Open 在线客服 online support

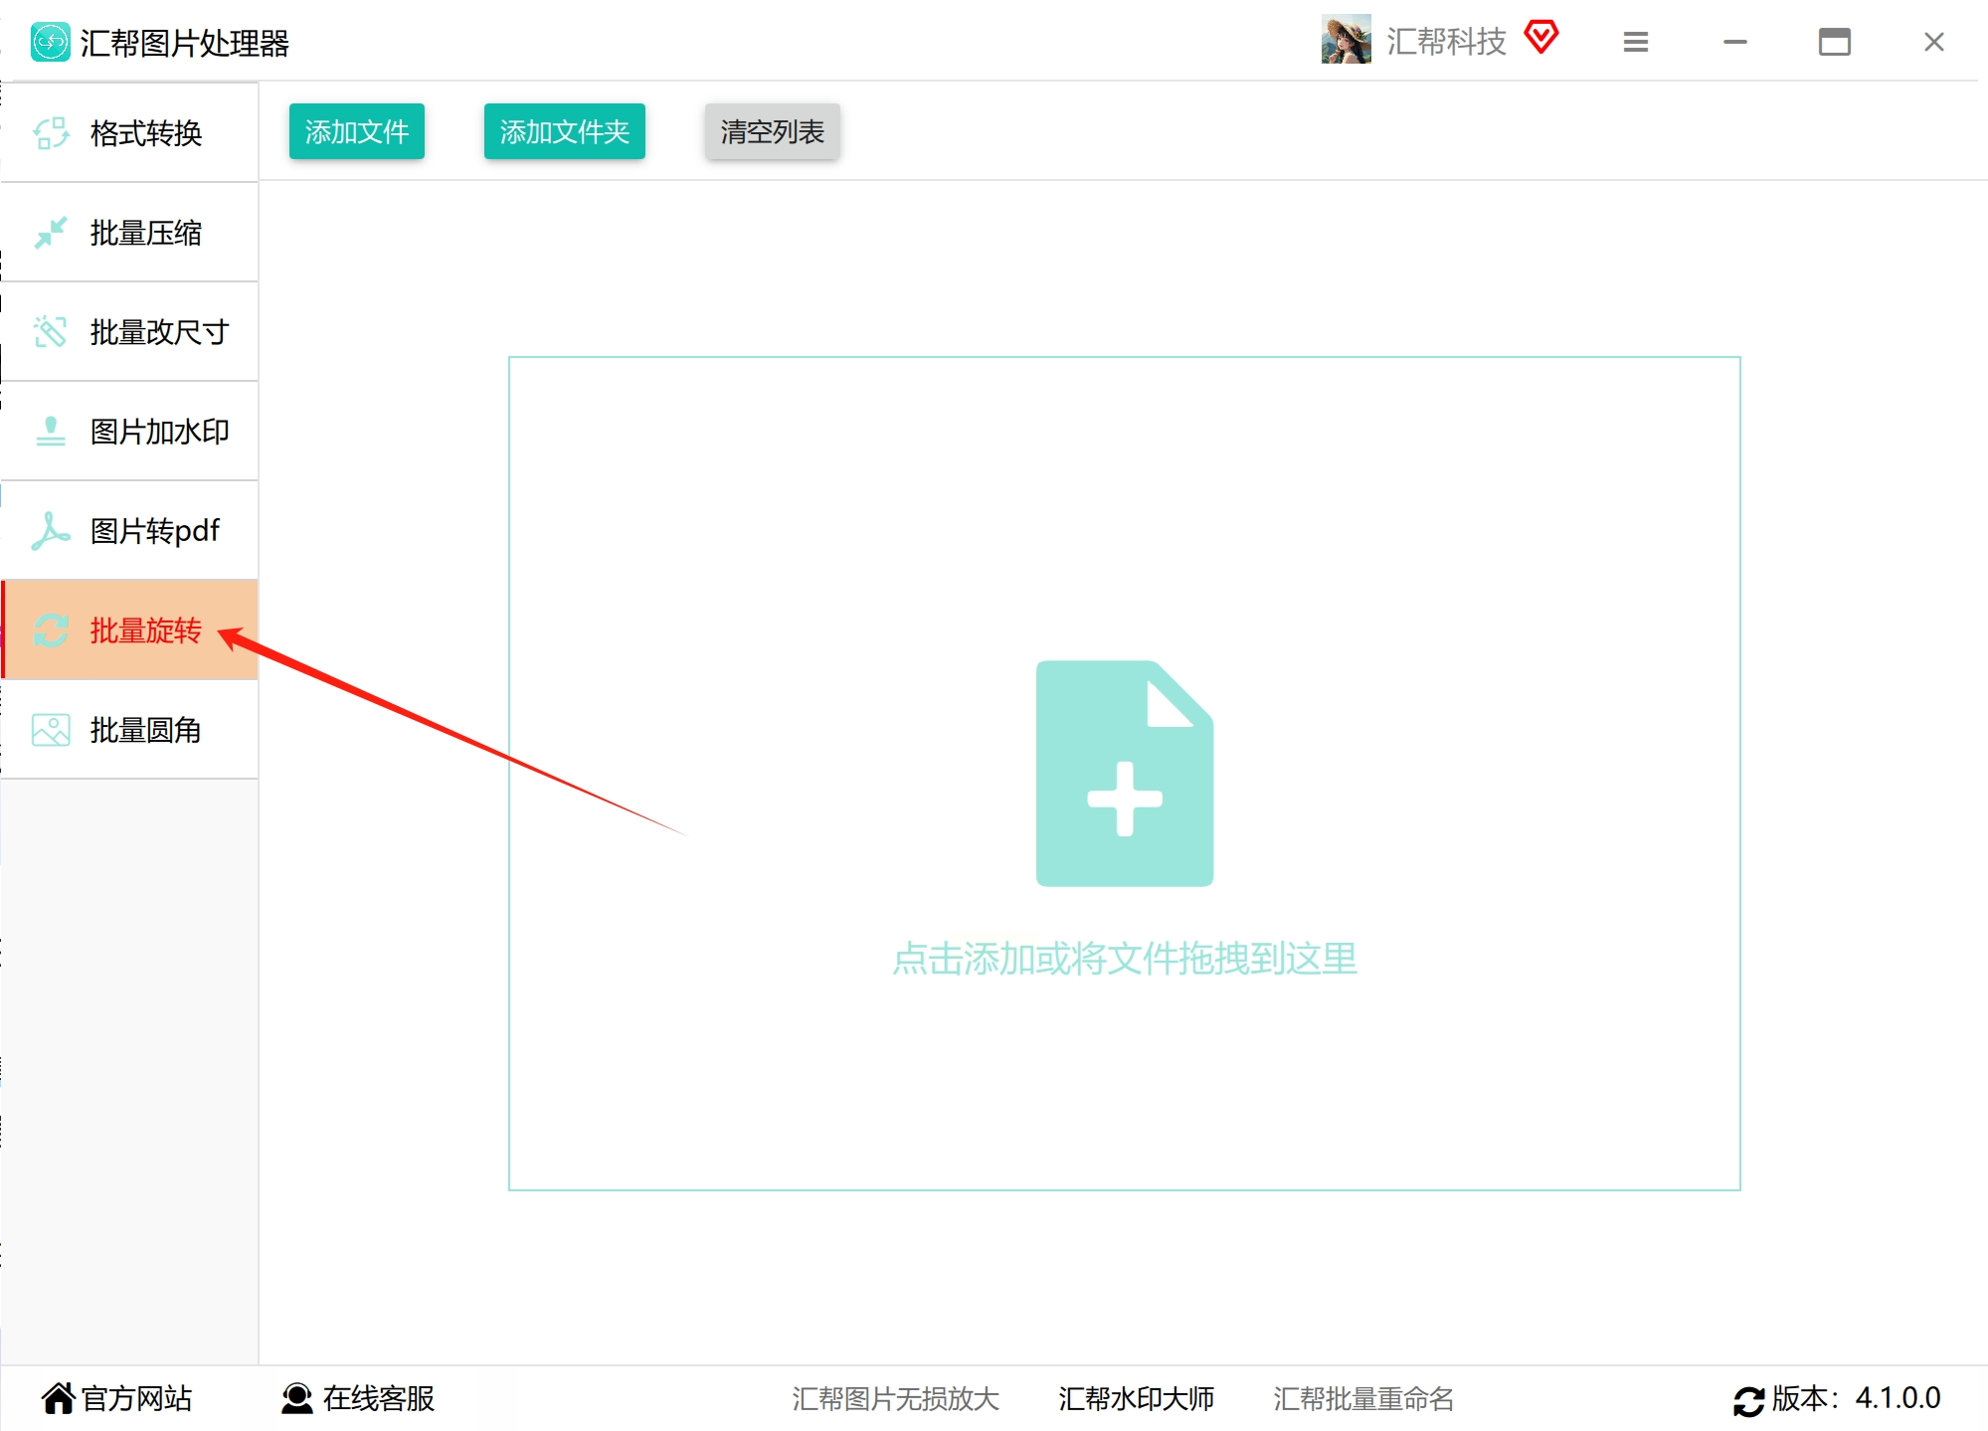(x=359, y=1398)
